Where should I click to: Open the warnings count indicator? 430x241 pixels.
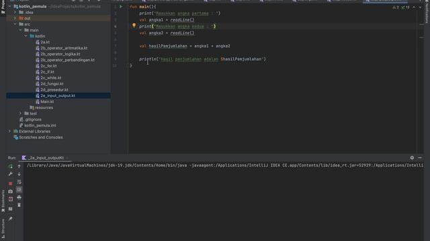(x=396, y=7)
